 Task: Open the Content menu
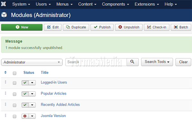click(87, 4)
